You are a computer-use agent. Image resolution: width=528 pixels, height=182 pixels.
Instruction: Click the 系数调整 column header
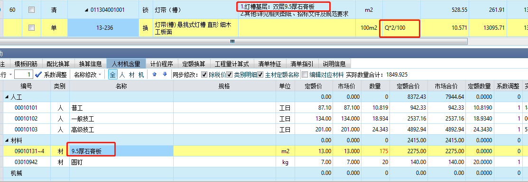click(x=508, y=87)
